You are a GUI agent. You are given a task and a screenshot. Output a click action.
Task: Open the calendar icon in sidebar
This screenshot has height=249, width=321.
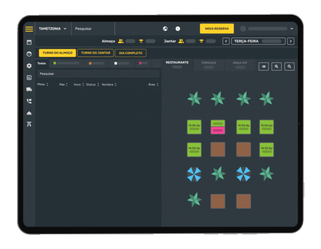[29, 42]
